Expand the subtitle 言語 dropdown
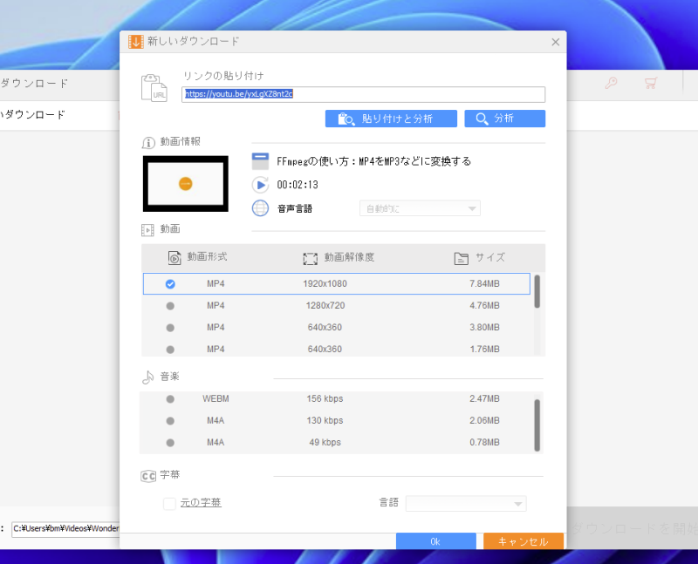Screen dimensions: 698x564 click(x=466, y=504)
